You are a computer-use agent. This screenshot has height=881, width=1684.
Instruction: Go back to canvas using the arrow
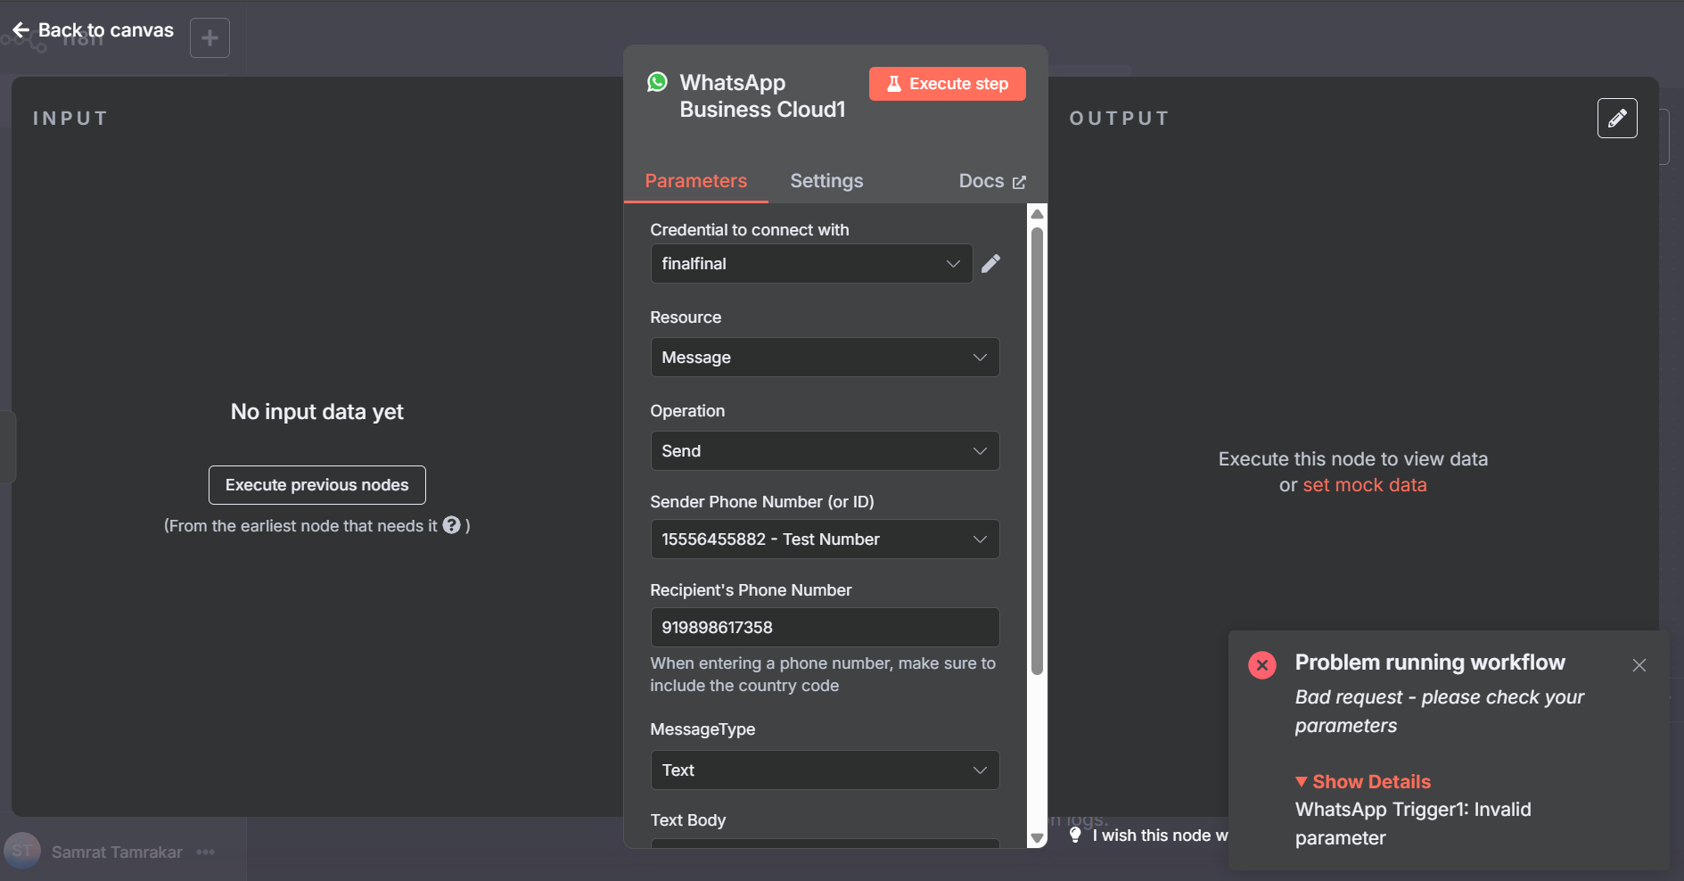(21, 30)
